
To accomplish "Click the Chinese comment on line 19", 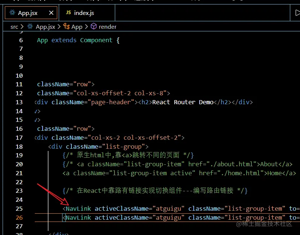I will coord(128,155).
